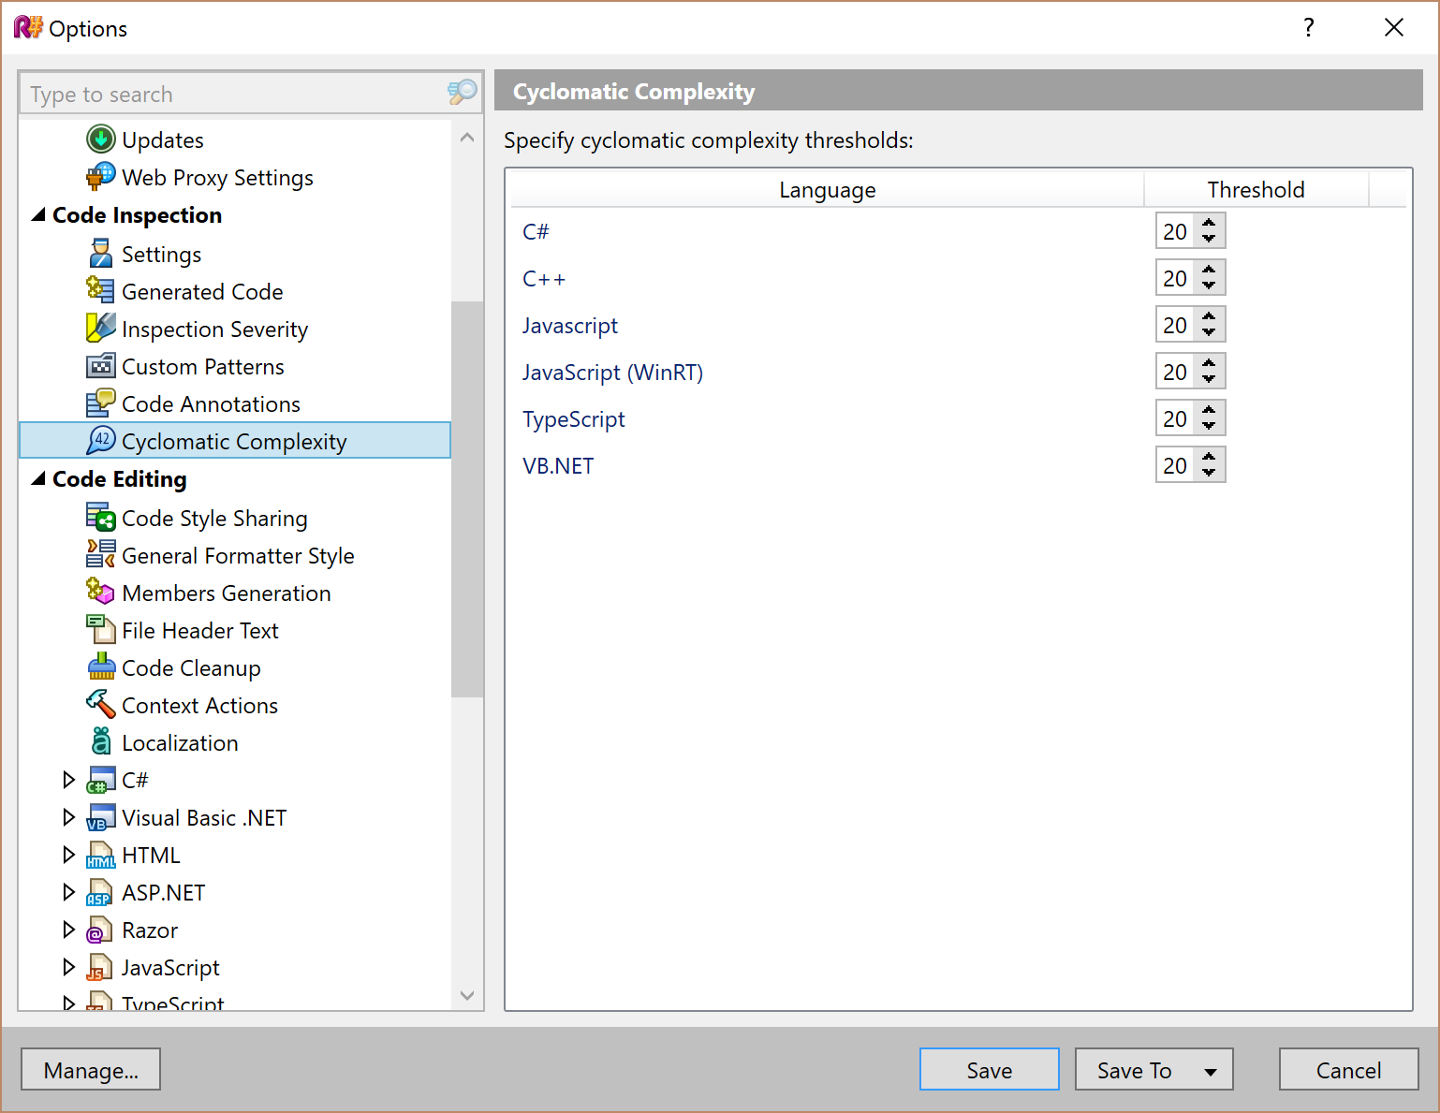Click the ASP.NET file icon
The image size is (1440, 1113).
coord(101,892)
